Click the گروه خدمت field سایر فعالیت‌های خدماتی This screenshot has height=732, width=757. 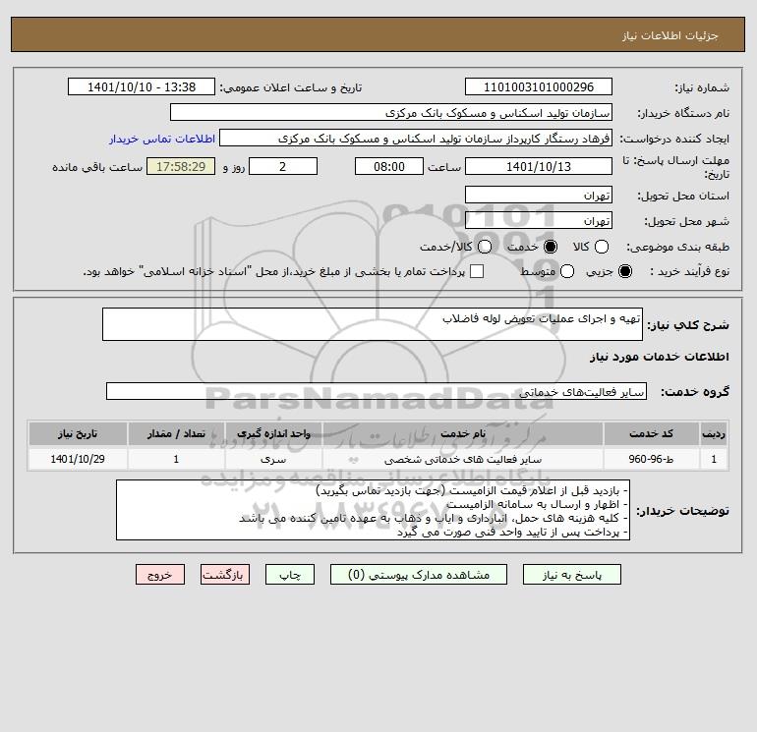[x=377, y=391]
